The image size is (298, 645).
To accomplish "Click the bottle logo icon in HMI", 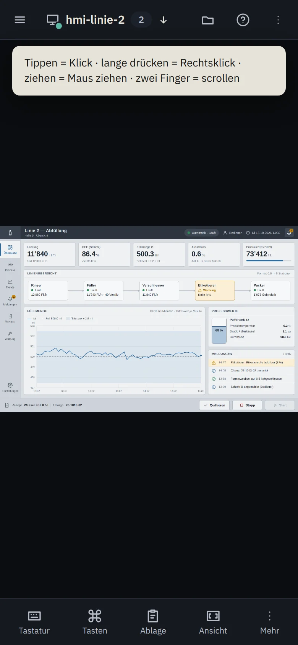I will (x=10, y=233).
